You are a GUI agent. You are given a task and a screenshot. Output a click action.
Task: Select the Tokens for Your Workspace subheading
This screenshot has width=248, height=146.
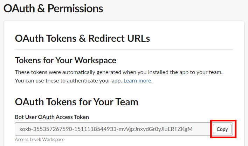tap(66, 60)
